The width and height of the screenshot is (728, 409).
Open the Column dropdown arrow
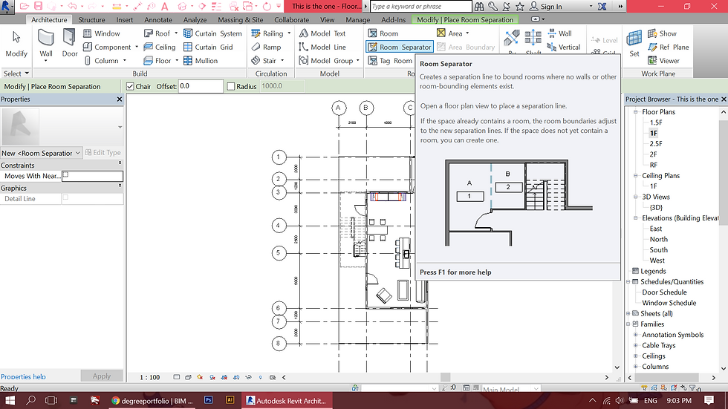point(125,61)
